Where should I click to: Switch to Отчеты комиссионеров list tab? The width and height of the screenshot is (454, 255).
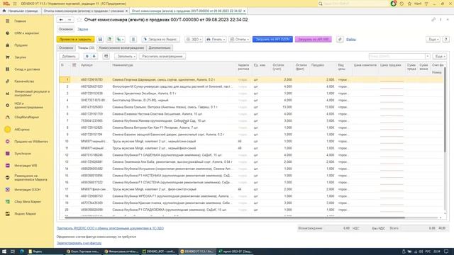(85, 11)
